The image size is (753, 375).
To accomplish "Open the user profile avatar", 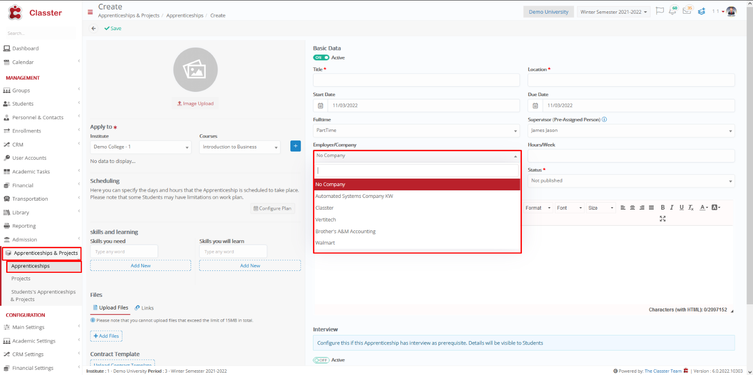I will point(731,11).
